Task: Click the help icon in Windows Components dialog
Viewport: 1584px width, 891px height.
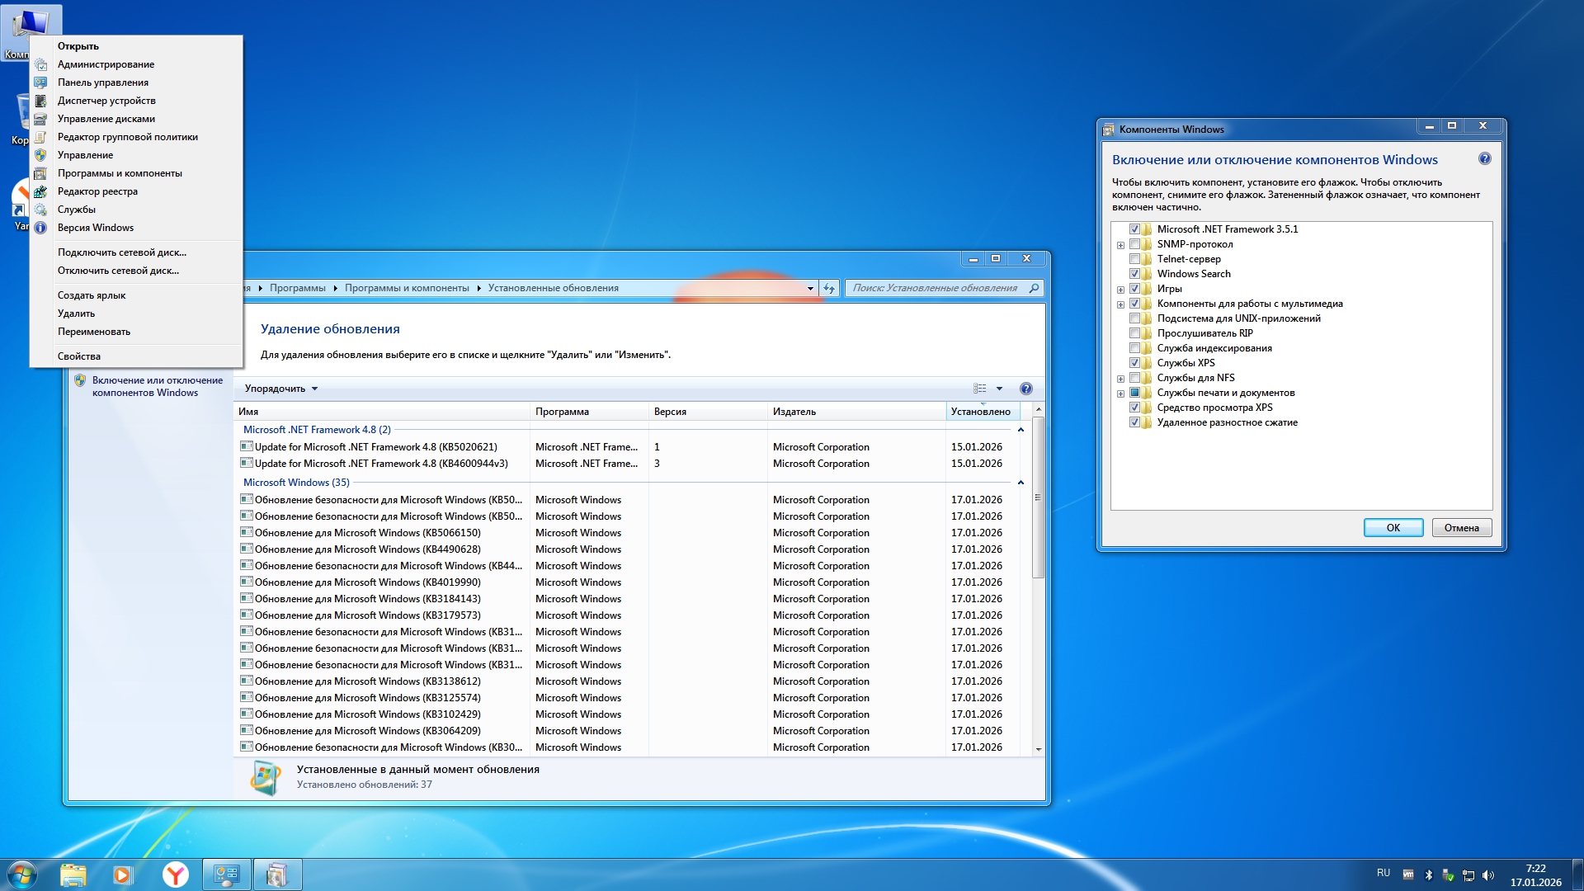Action: point(1484,158)
